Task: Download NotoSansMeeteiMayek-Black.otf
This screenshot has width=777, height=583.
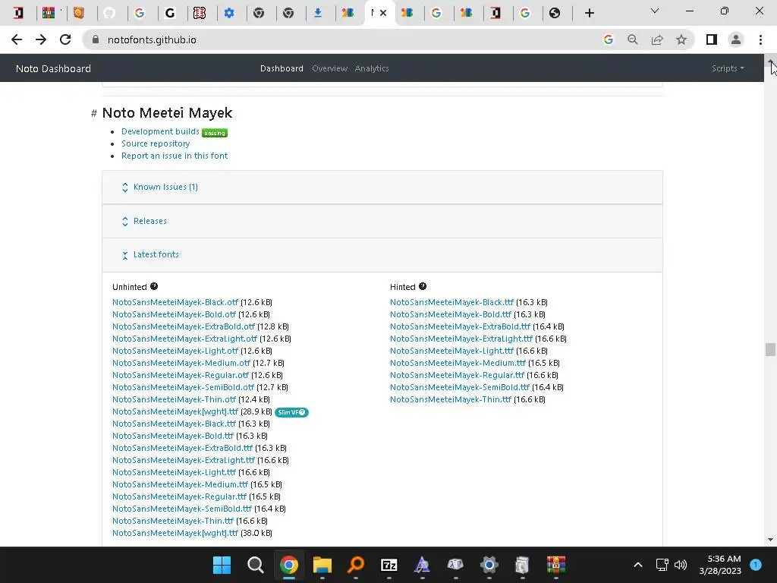Action: pyautogui.click(x=175, y=302)
